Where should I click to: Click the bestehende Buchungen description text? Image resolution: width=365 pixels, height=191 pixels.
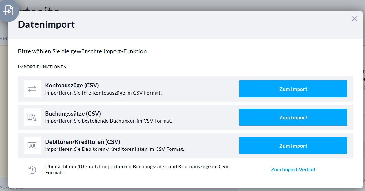(108, 121)
